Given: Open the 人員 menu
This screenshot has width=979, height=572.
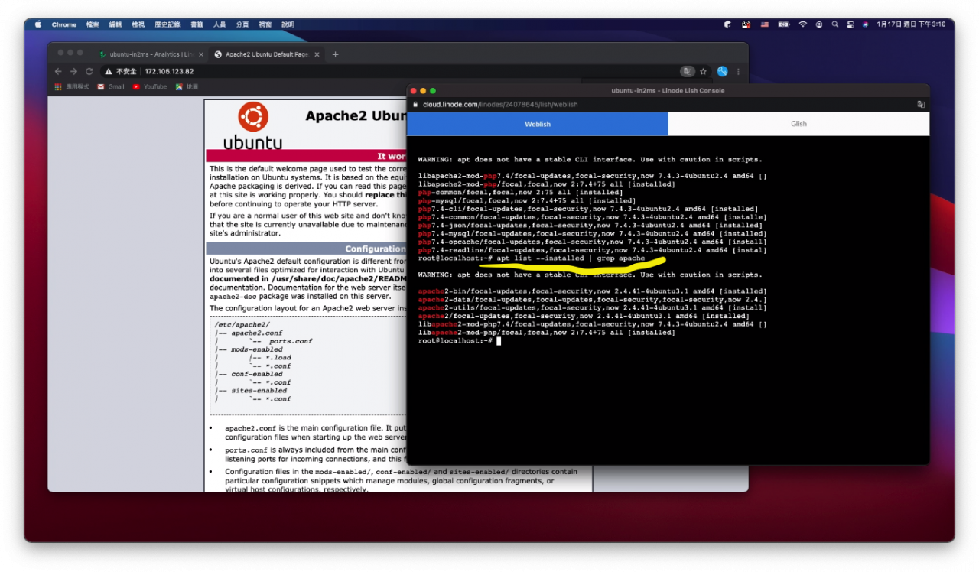Looking at the screenshot, I should 220,24.
